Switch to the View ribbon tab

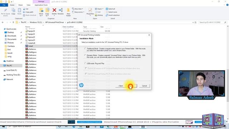tap(29, 5)
